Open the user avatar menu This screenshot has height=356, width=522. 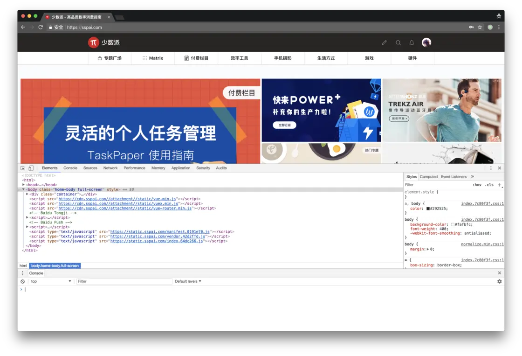[426, 42]
